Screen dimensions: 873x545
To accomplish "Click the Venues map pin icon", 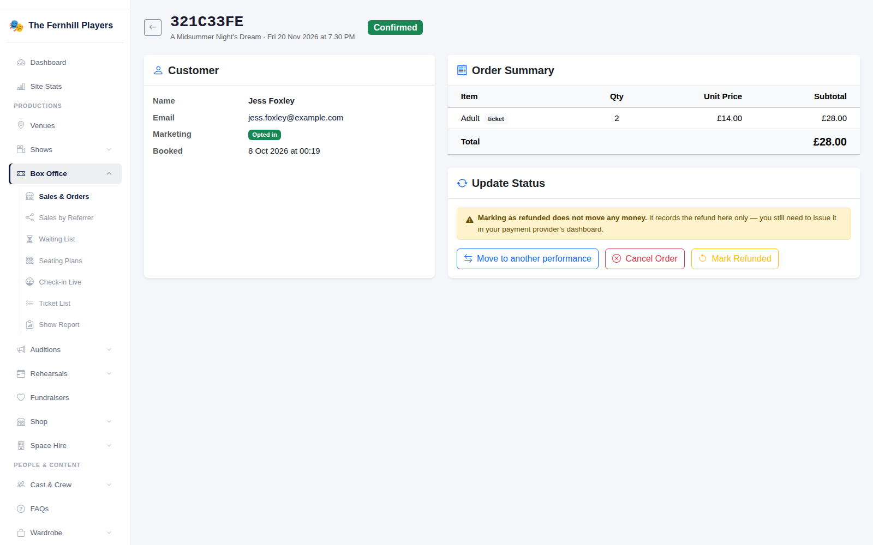I will point(21,125).
